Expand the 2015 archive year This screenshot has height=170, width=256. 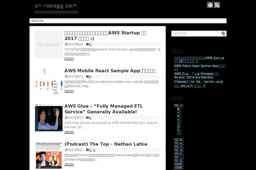click(x=179, y=143)
